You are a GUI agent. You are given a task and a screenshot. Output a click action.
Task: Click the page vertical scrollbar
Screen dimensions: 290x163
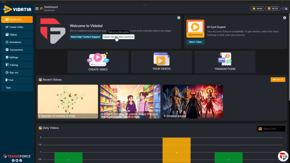pos(289,57)
